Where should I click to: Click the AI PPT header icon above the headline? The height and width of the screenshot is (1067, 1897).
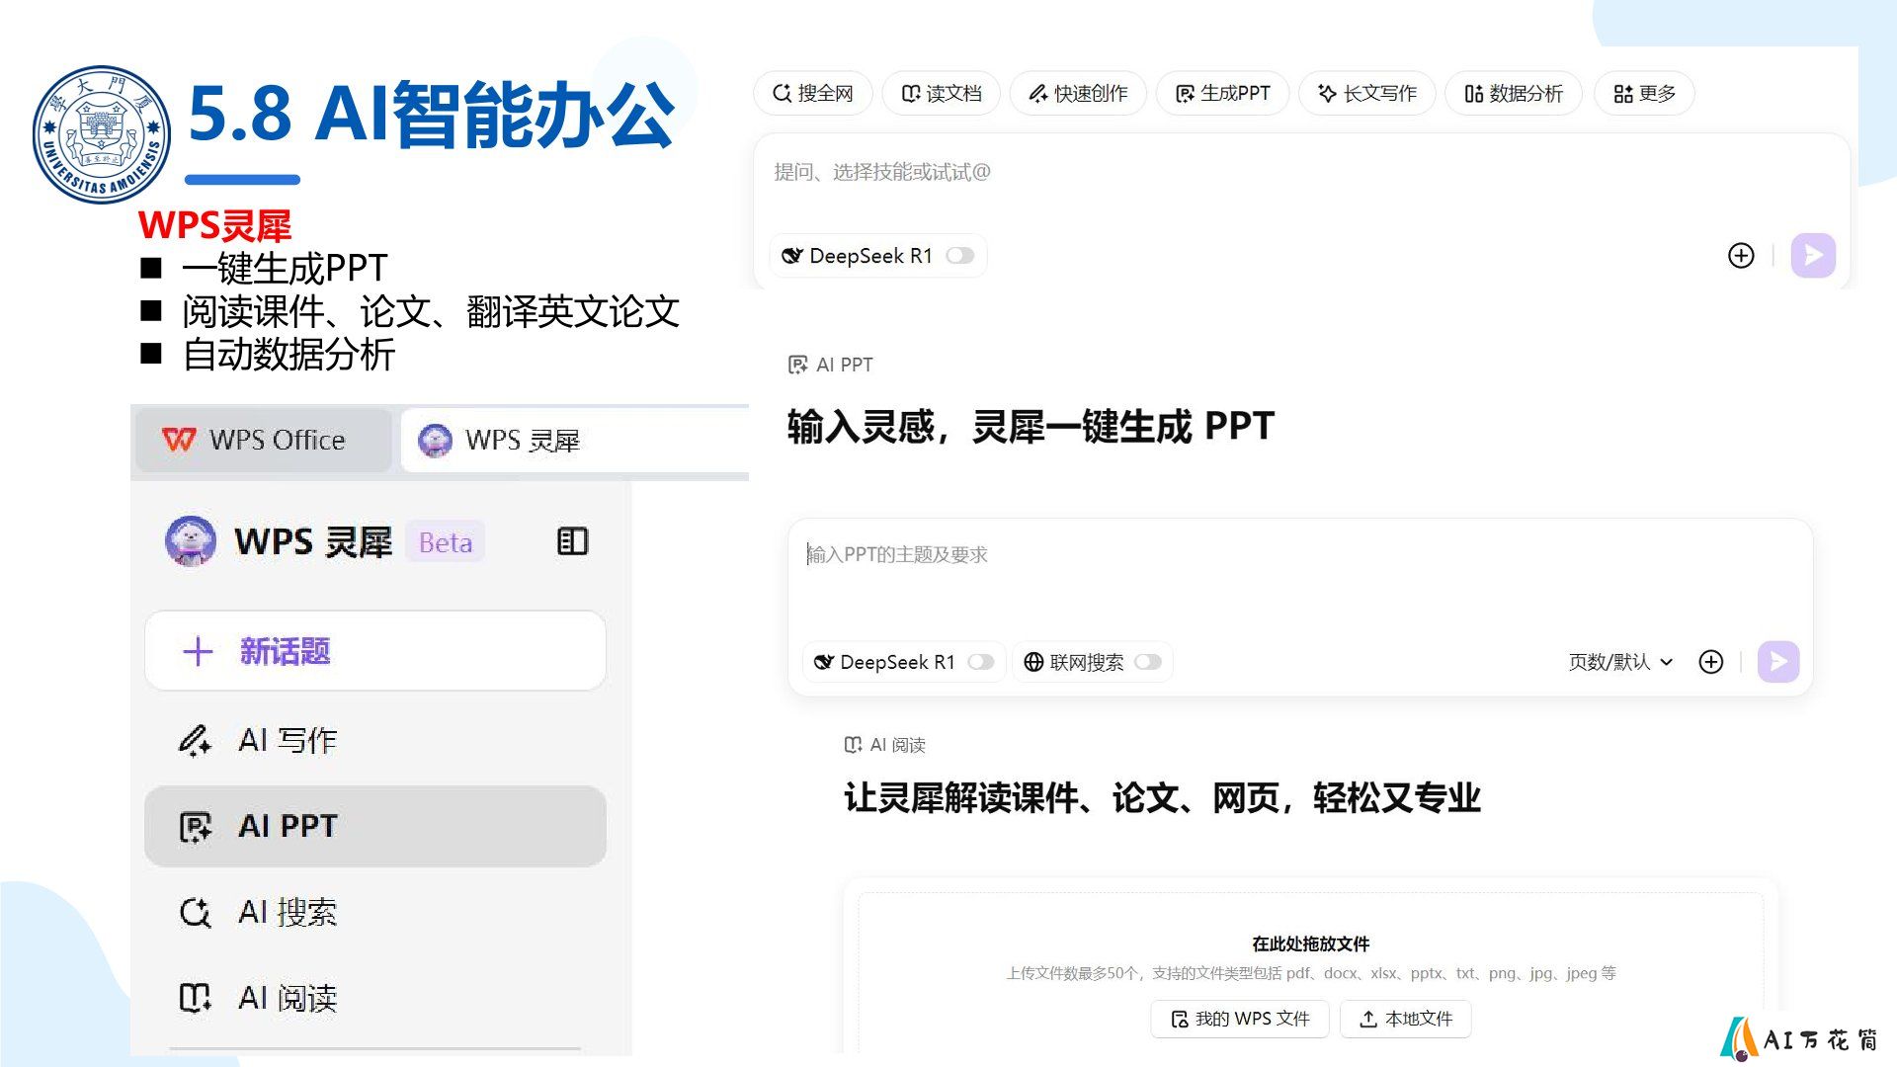tap(797, 365)
